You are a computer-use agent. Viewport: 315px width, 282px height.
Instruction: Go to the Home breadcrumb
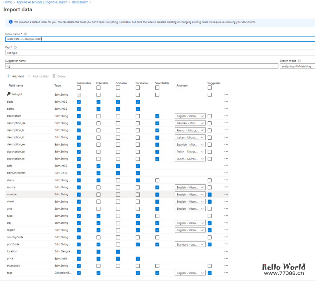[8, 2]
